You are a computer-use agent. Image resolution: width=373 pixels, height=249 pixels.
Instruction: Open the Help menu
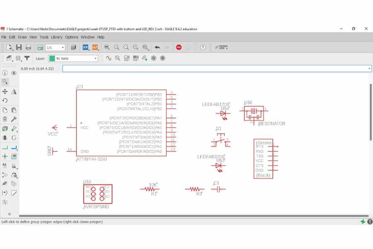point(101,37)
